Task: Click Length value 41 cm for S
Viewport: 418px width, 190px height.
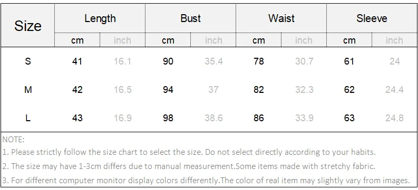Action: click(x=77, y=61)
